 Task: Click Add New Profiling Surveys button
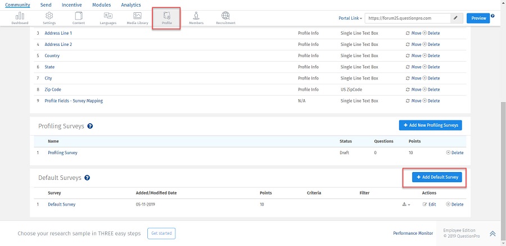[x=430, y=125]
